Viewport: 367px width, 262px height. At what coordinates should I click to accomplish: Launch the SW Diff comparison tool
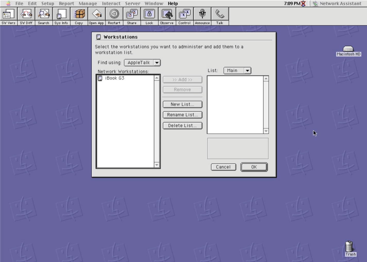coord(26,16)
